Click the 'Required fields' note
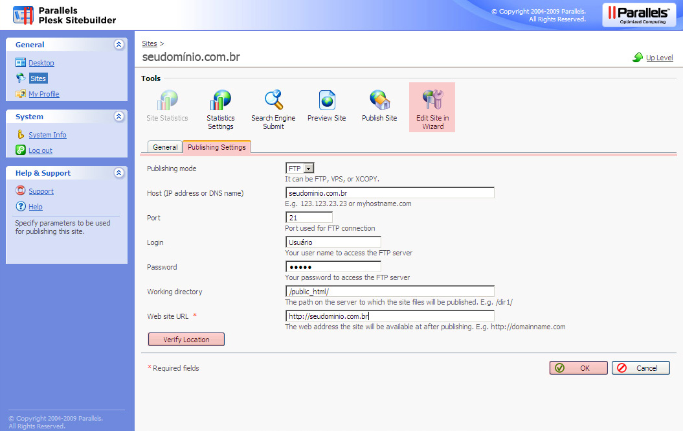Viewport: 683px width, 431px height. tap(175, 368)
